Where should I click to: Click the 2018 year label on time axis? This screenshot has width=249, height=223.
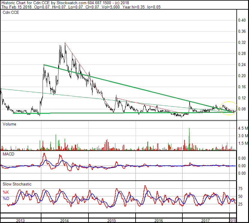pyautogui.click(x=232, y=221)
